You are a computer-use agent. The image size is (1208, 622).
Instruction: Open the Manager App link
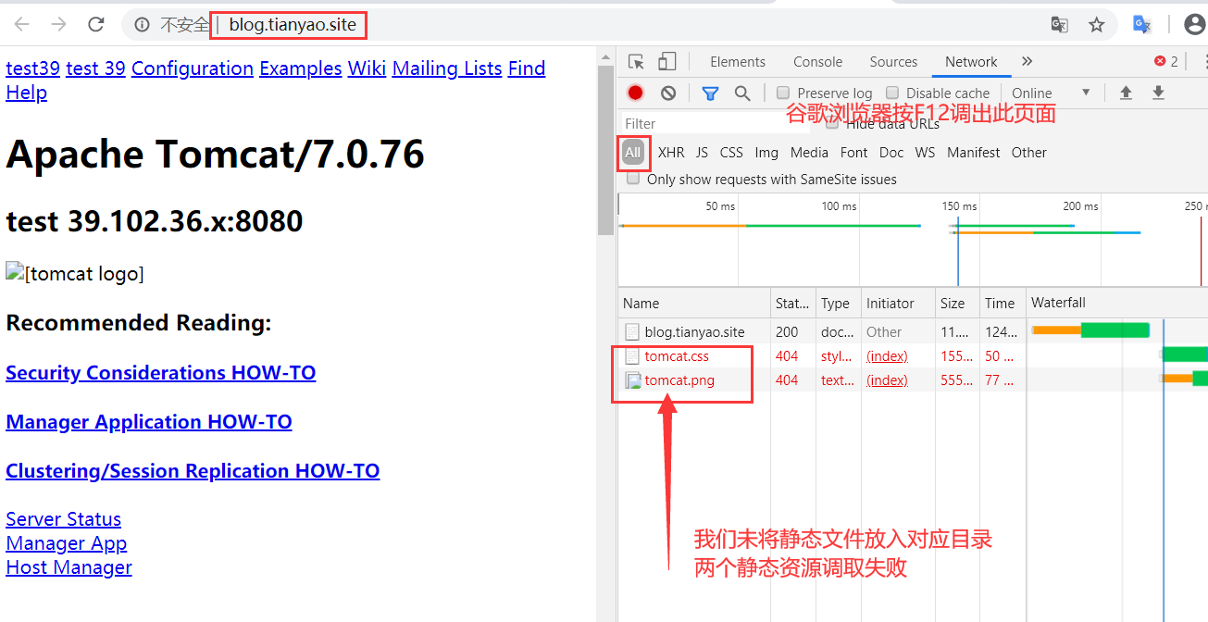point(66,543)
